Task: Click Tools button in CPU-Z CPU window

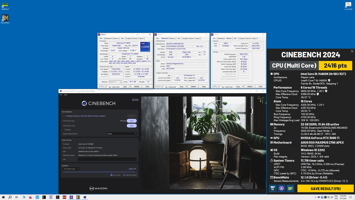Action: click(125, 86)
